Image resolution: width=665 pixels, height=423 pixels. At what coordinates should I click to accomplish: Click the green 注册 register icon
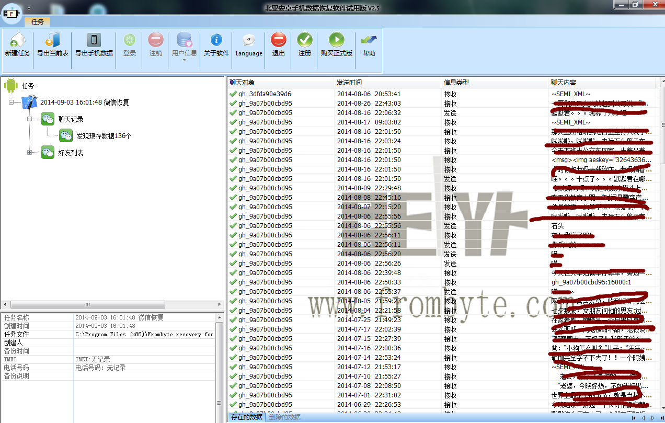coord(305,40)
